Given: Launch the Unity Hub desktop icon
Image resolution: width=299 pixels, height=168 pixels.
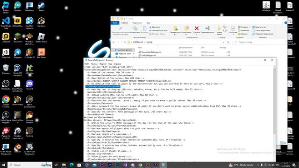Looking at the screenshot, I should 6,53.
